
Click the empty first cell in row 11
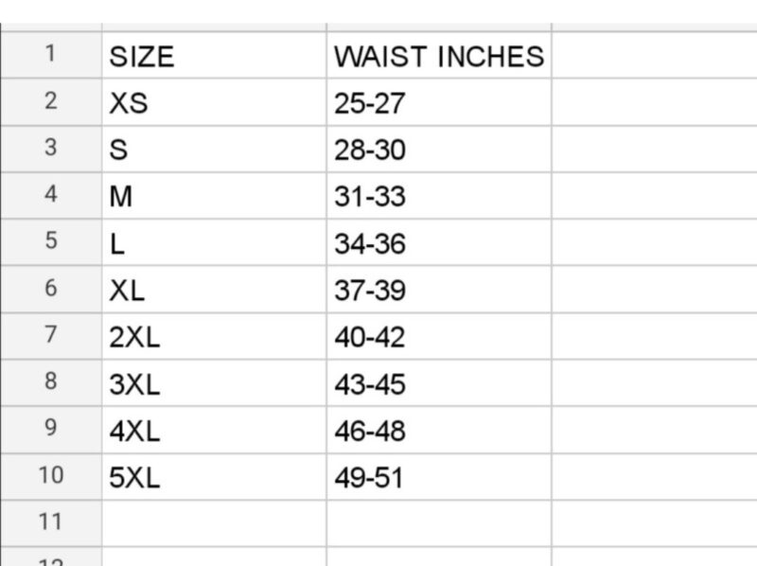click(213, 523)
